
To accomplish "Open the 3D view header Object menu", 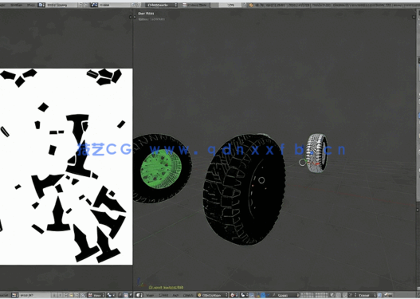I will [x=188, y=295].
